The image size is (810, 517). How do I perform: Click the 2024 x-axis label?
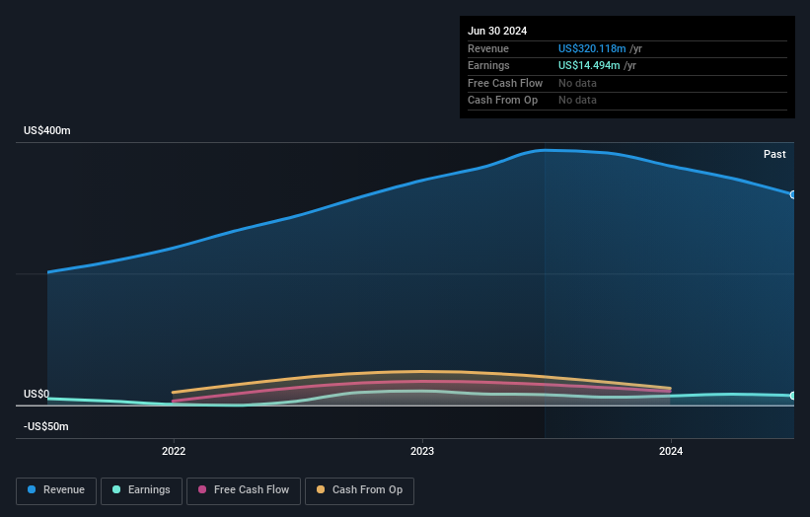[x=671, y=451]
